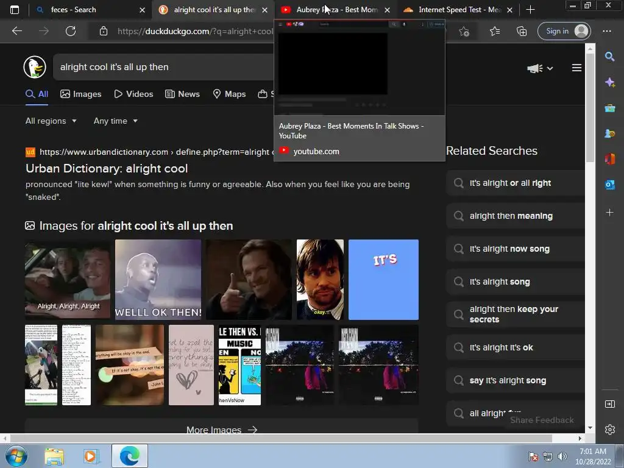The height and width of the screenshot is (468, 624).
Task: Expand the Any time filter
Action: [115, 121]
